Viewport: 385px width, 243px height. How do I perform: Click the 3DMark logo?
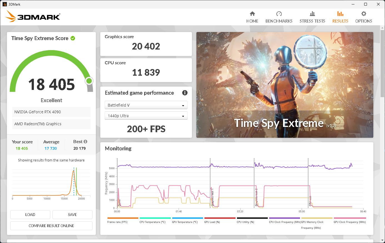33,16
